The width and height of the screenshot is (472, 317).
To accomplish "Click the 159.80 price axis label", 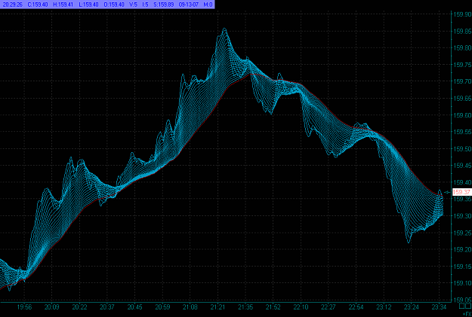I will [462, 48].
